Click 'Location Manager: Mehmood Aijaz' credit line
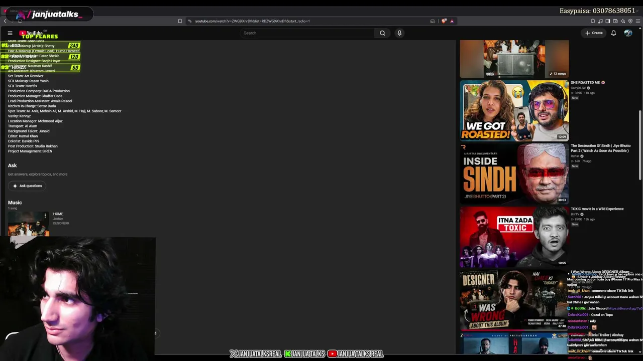 35,121
